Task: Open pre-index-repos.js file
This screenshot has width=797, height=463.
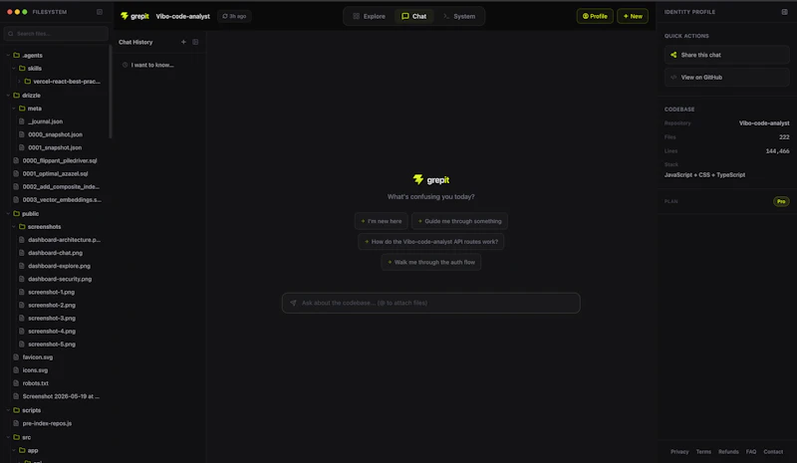Action: tap(47, 423)
